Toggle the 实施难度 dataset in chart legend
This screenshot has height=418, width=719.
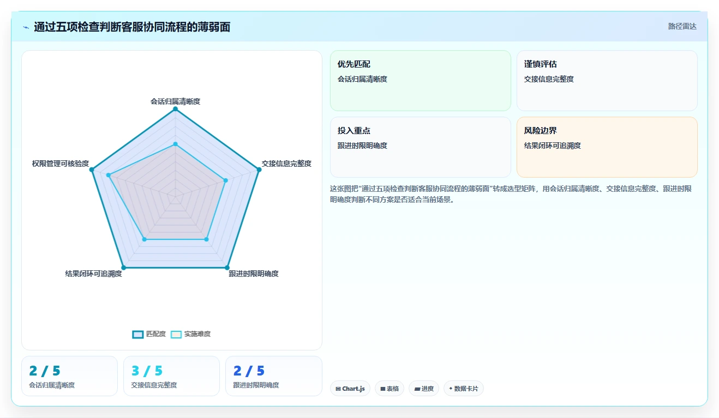point(190,334)
